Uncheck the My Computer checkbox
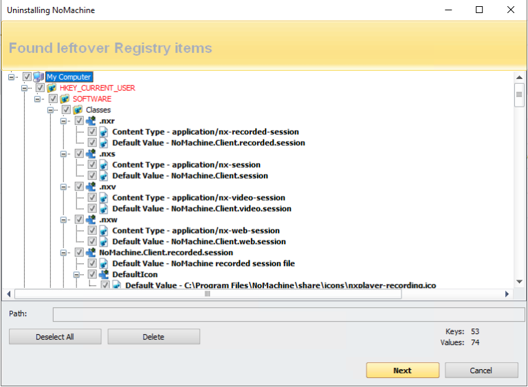The image size is (528, 387). (27, 77)
